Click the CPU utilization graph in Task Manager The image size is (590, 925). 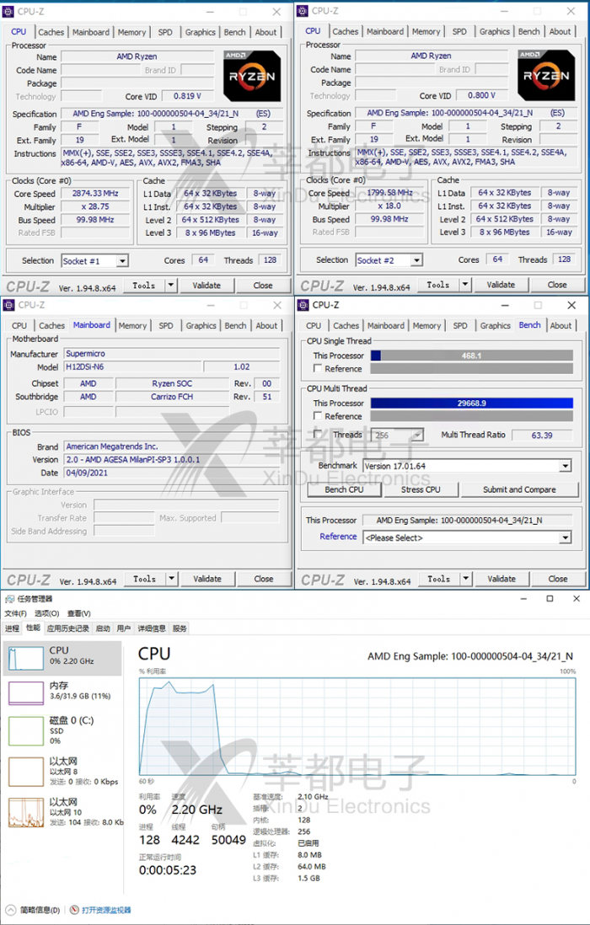357,725
